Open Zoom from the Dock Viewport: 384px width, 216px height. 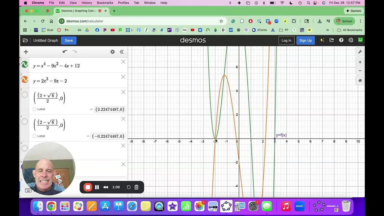[299, 206]
